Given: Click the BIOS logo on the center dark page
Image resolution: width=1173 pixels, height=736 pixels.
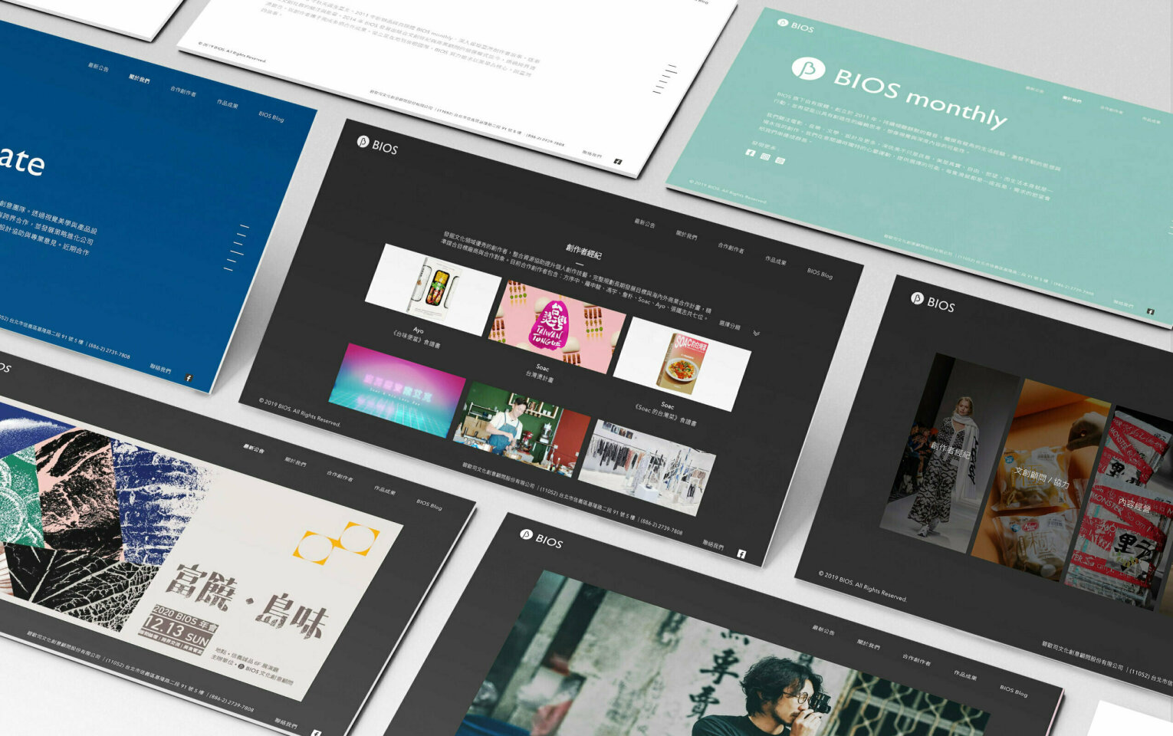Looking at the screenshot, I should pyautogui.click(x=377, y=144).
